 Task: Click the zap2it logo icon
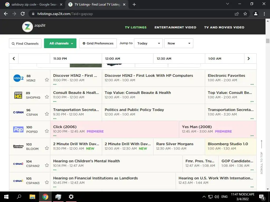27,27
